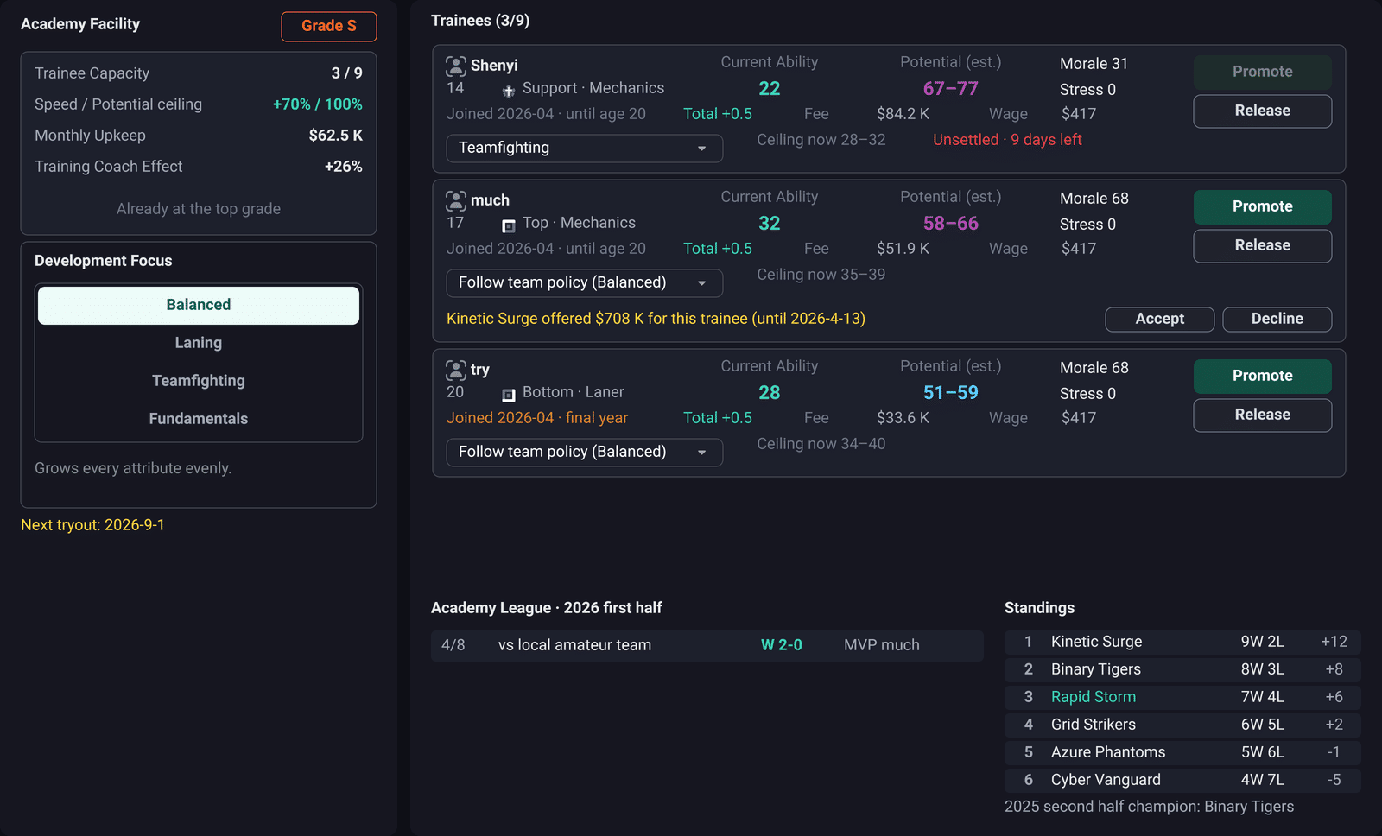
Task: Click the Kinetic Surge $708 K offer text
Action: point(656,319)
